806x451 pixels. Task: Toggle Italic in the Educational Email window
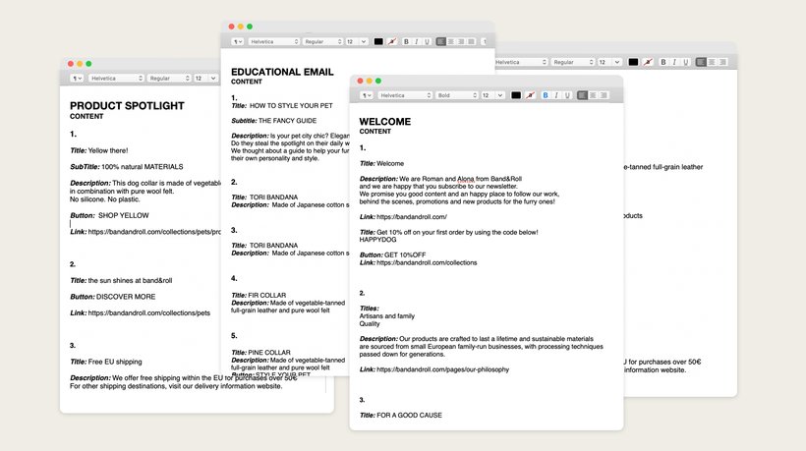[417, 41]
